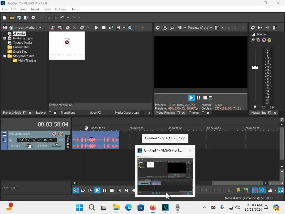This screenshot has width=285, height=214.
Task: Open the Options menu
Action: [x=60, y=9]
